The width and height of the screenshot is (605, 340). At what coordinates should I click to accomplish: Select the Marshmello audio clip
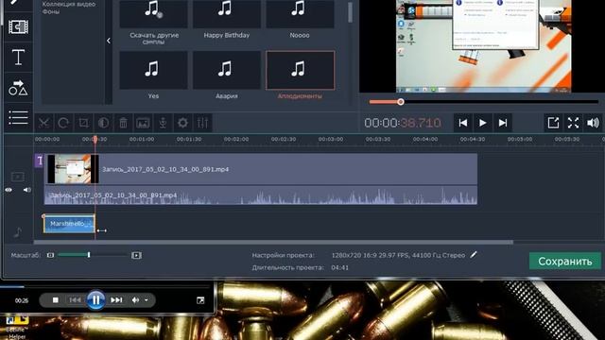pyautogui.click(x=69, y=224)
